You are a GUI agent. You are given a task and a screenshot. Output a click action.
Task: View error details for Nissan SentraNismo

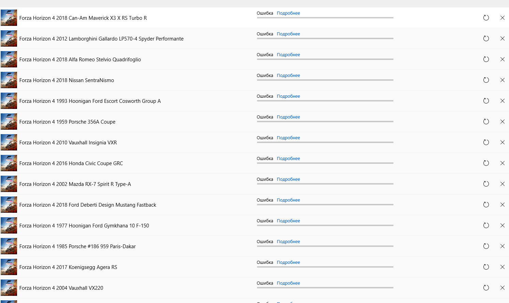288,76
